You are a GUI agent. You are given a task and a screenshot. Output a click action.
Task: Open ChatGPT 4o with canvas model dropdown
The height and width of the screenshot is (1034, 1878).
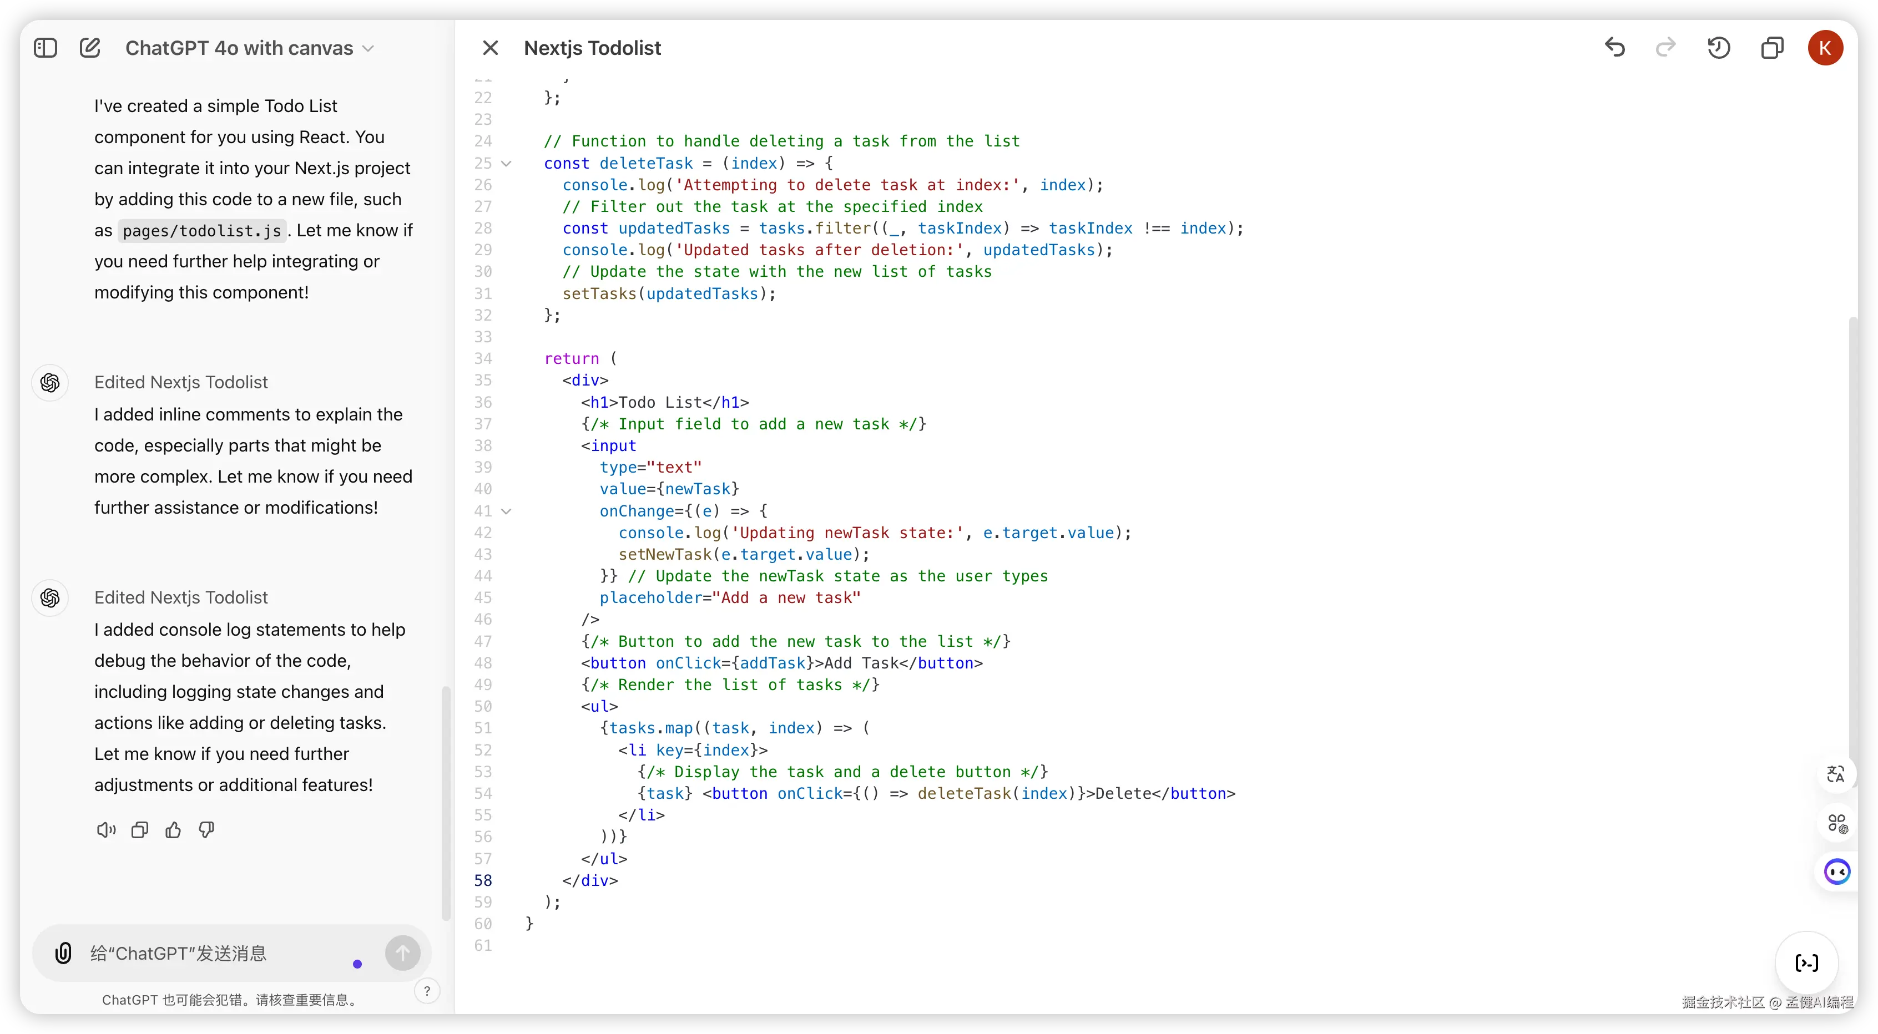[249, 48]
